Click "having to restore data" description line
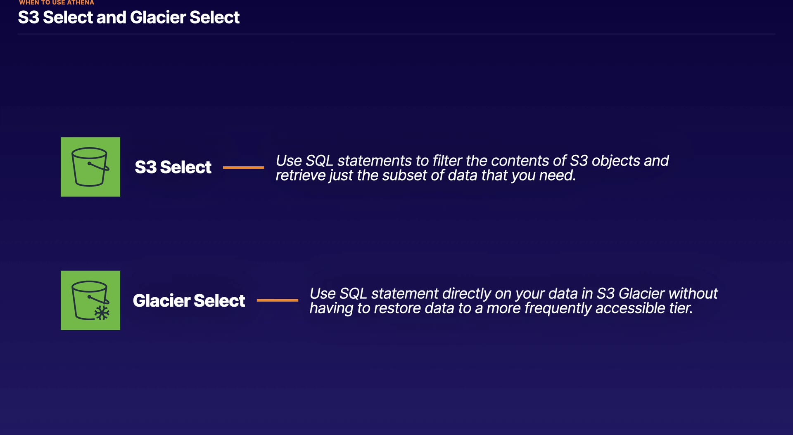The width and height of the screenshot is (793, 435). [501, 308]
